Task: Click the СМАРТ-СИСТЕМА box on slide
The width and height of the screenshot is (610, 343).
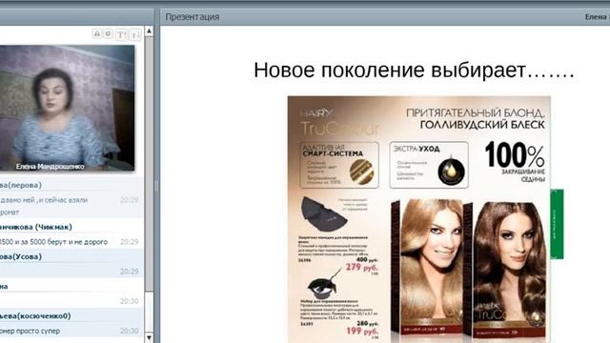Action: [x=339, y=165]
